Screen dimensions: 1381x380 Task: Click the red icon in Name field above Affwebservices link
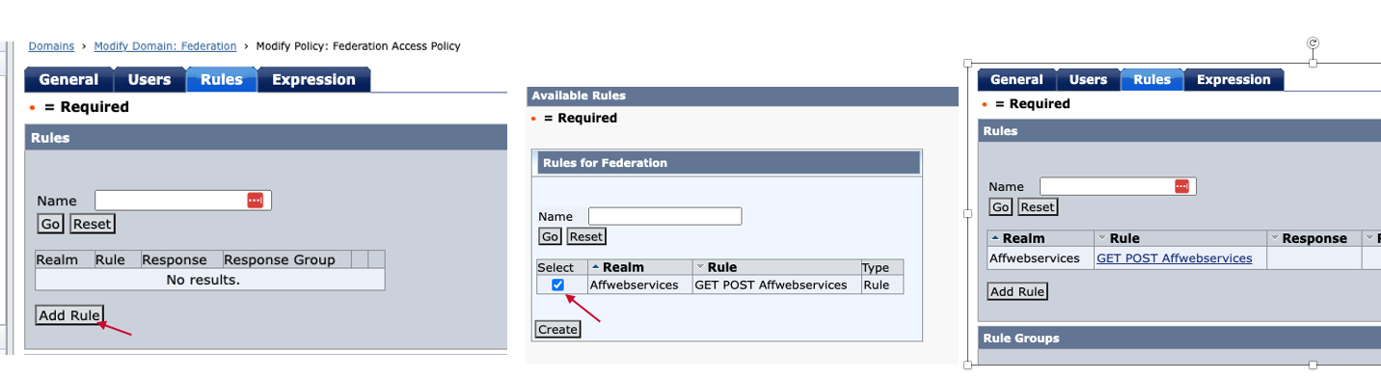pyautogui.click(x=1182, y=186)
